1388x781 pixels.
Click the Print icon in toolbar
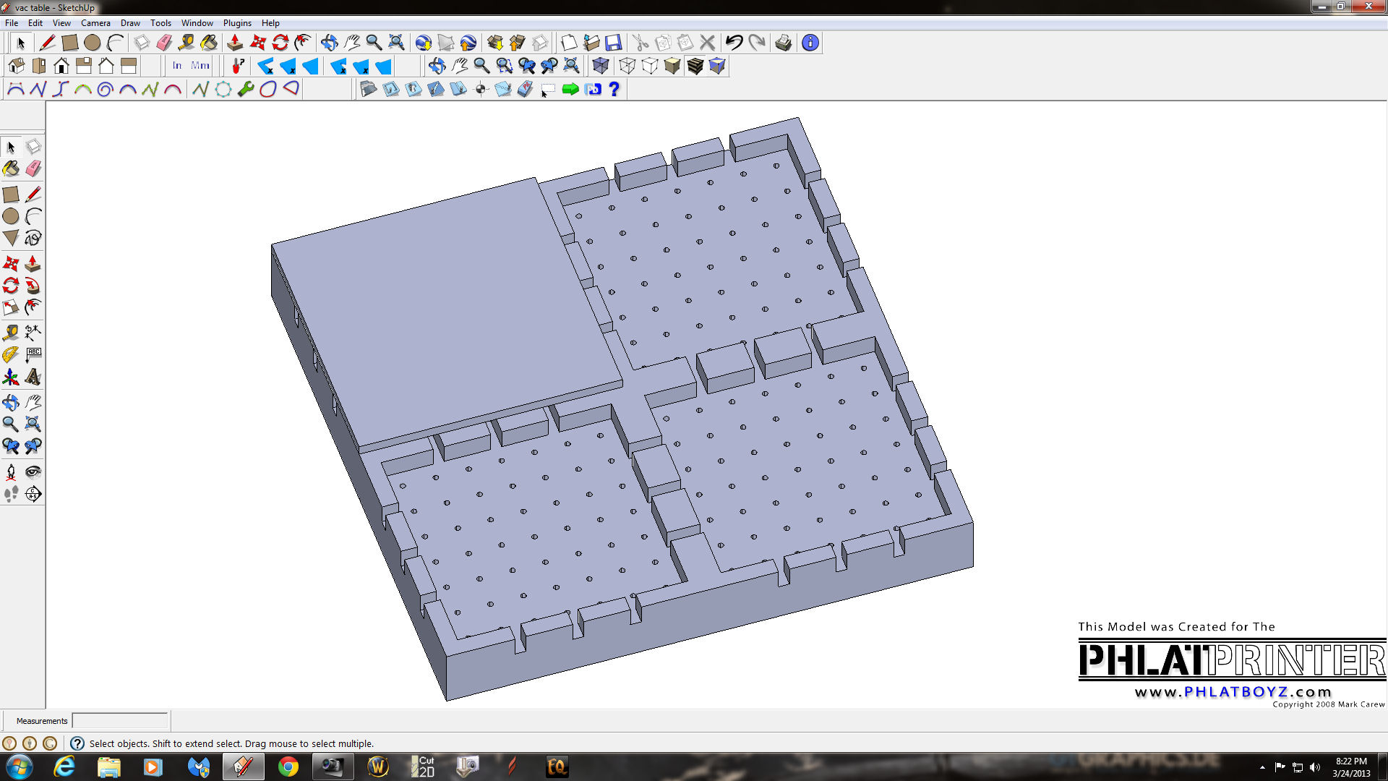(x=783, y=43)
